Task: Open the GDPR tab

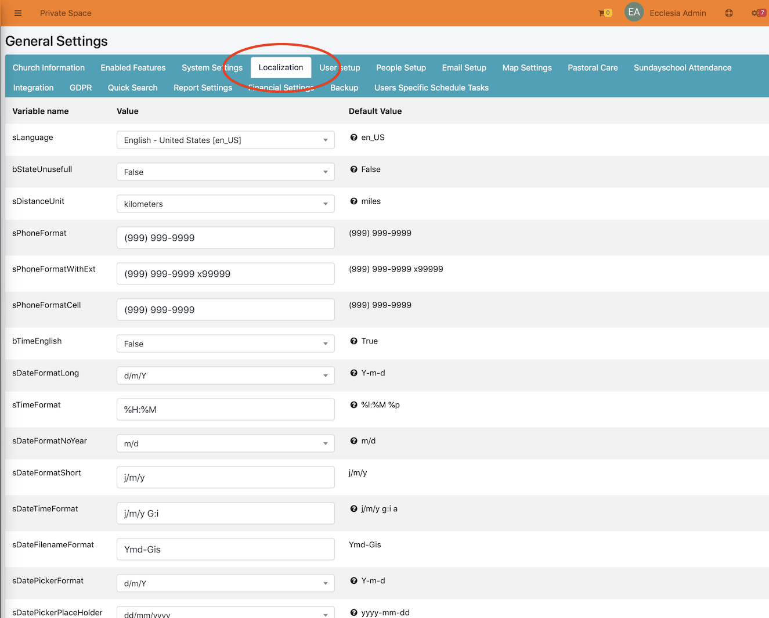Action: click(x=81, y=88)
